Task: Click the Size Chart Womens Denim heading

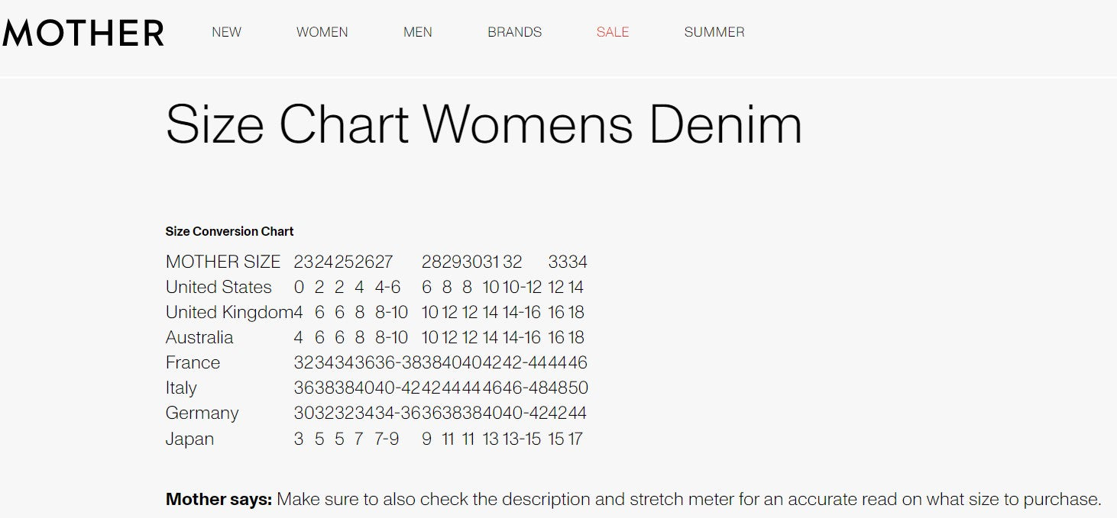Action: coord(484,124)
